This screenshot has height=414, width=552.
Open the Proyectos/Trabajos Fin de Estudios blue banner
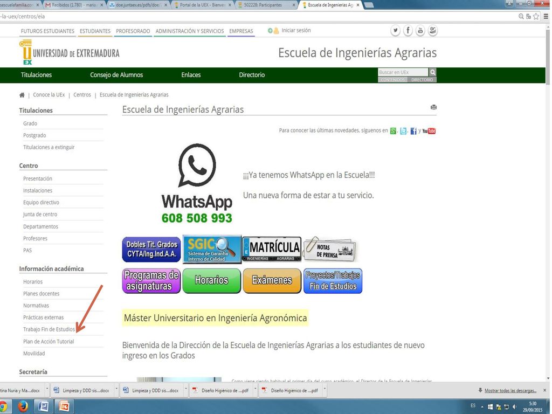(333, 281)
